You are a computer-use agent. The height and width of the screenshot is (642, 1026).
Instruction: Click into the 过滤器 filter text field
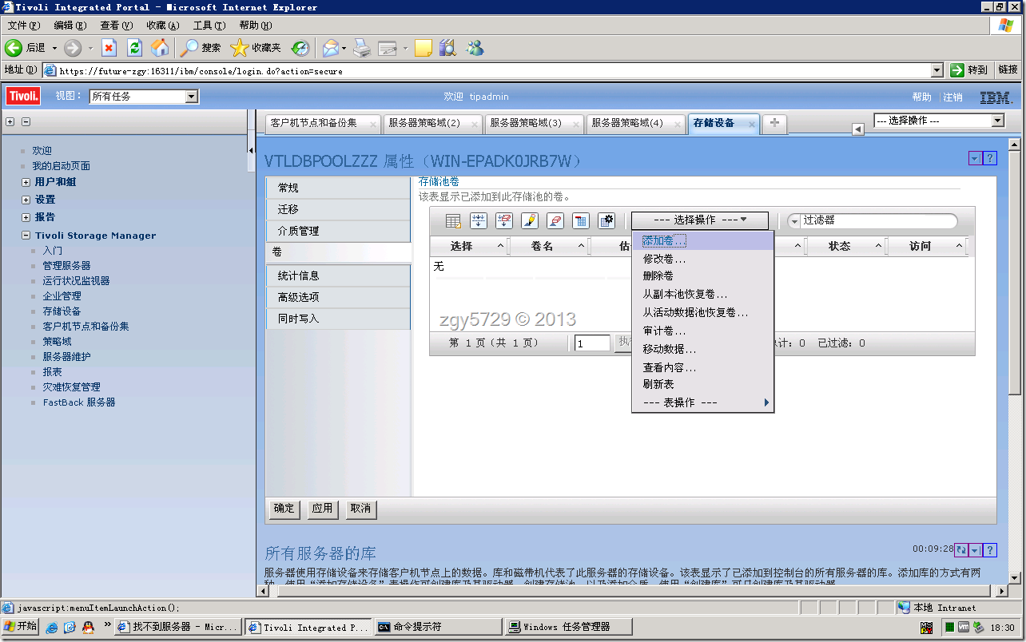click(x=879, y=221)
